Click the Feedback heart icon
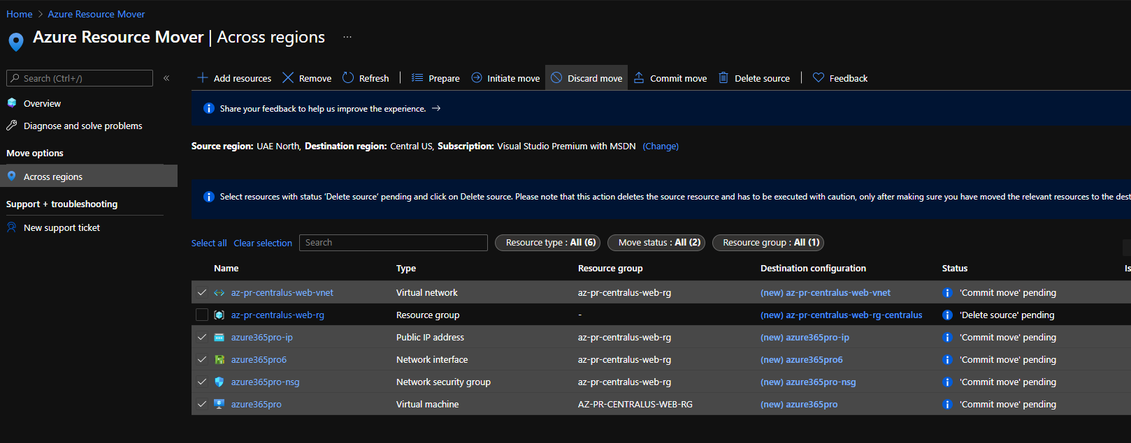Image resolution: width=1131 pixels, height=443 pixels. point(819,77)
